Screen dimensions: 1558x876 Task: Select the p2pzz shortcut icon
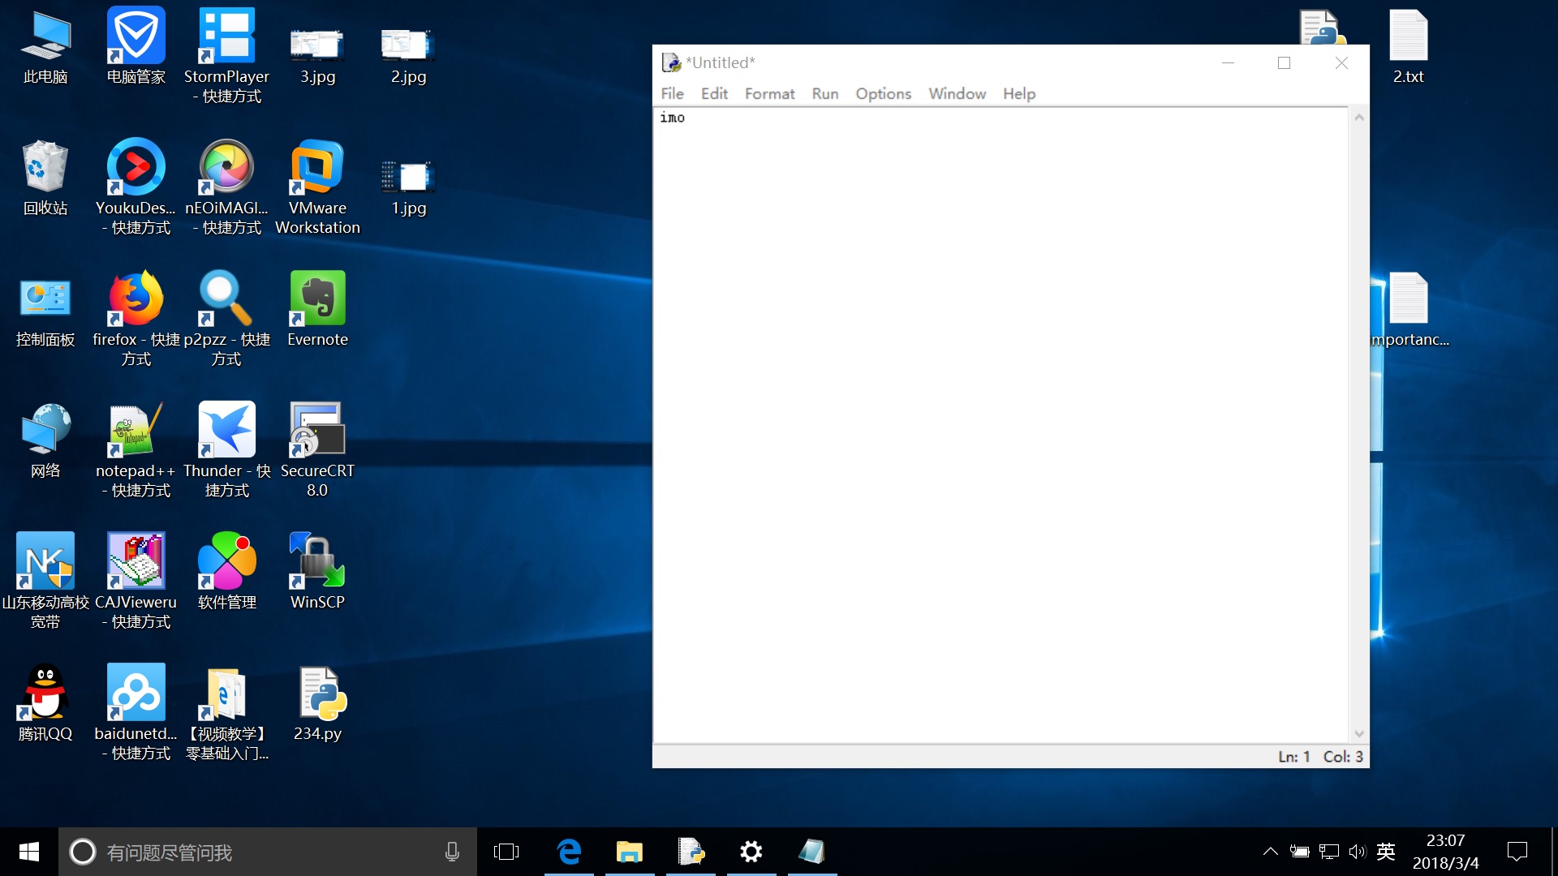click(x=226, y=318)
